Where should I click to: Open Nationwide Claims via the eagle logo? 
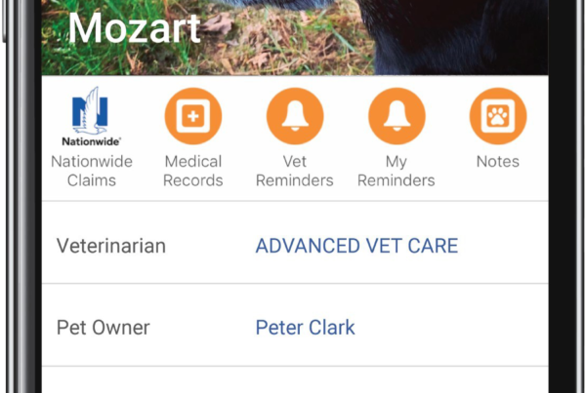pos(90,111)
